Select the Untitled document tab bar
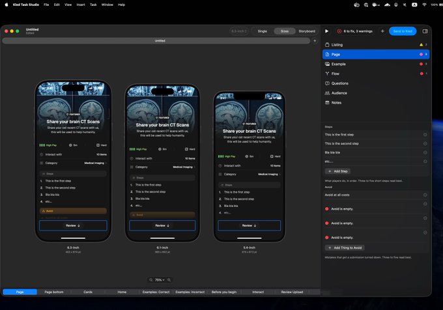This screenshot has width=443, height=310. [156, 40]
